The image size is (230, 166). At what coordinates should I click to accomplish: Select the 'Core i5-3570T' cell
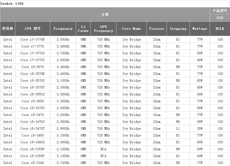coord(33,87)
